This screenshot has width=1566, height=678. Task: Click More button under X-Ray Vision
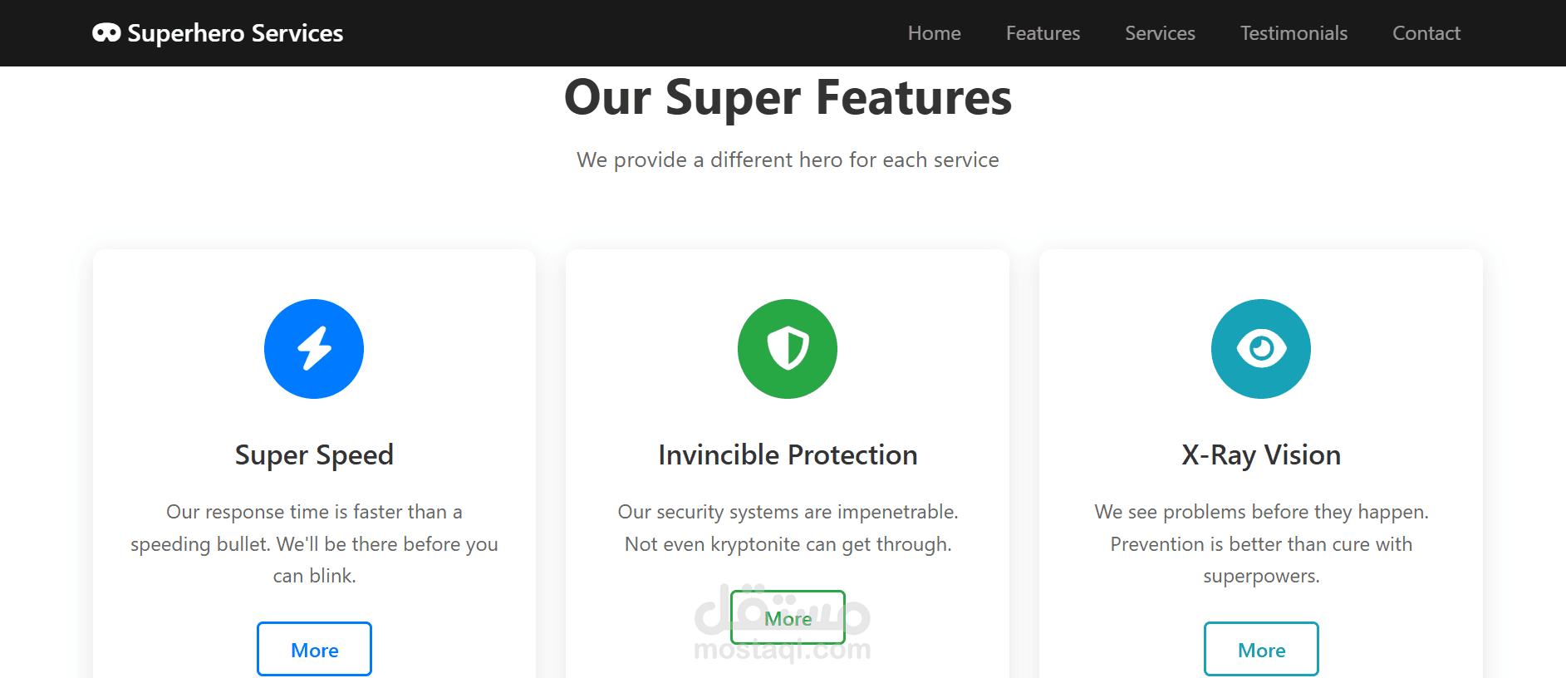point(1261,649)
